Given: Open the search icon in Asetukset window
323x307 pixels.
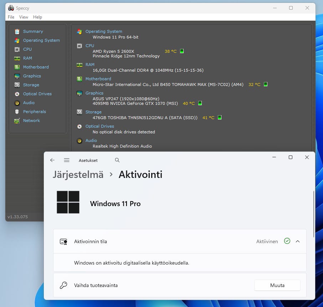Looking at the screenshot, I should pos(117,160).
